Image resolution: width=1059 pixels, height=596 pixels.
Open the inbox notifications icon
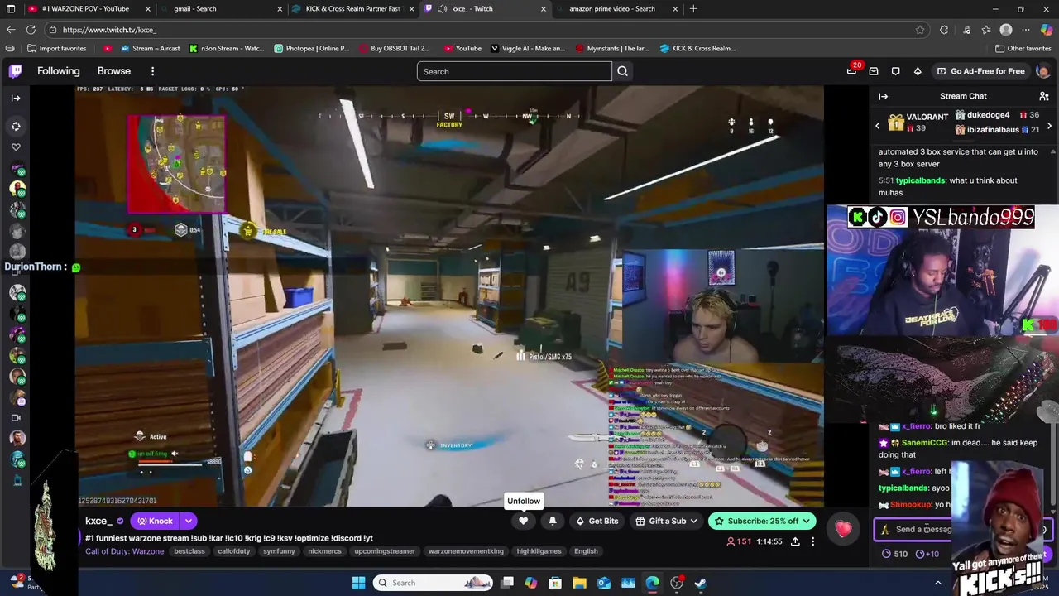(873, 71)
